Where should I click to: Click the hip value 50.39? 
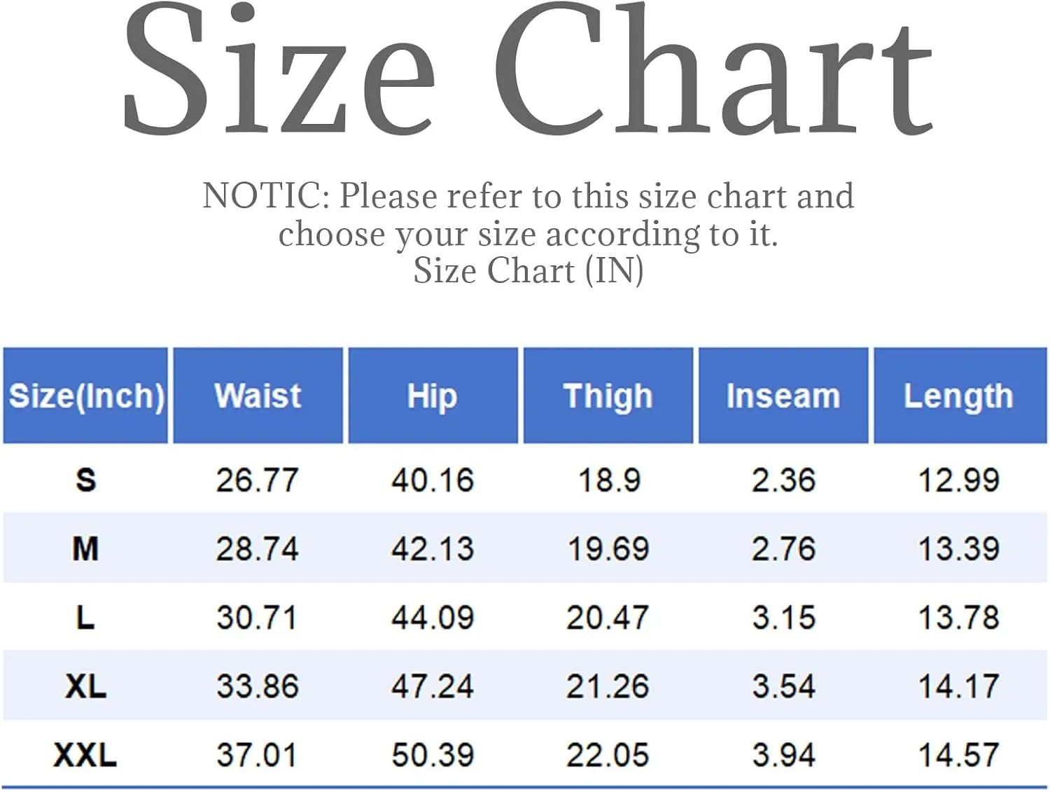pyautogui.click(x=433, y=755)
